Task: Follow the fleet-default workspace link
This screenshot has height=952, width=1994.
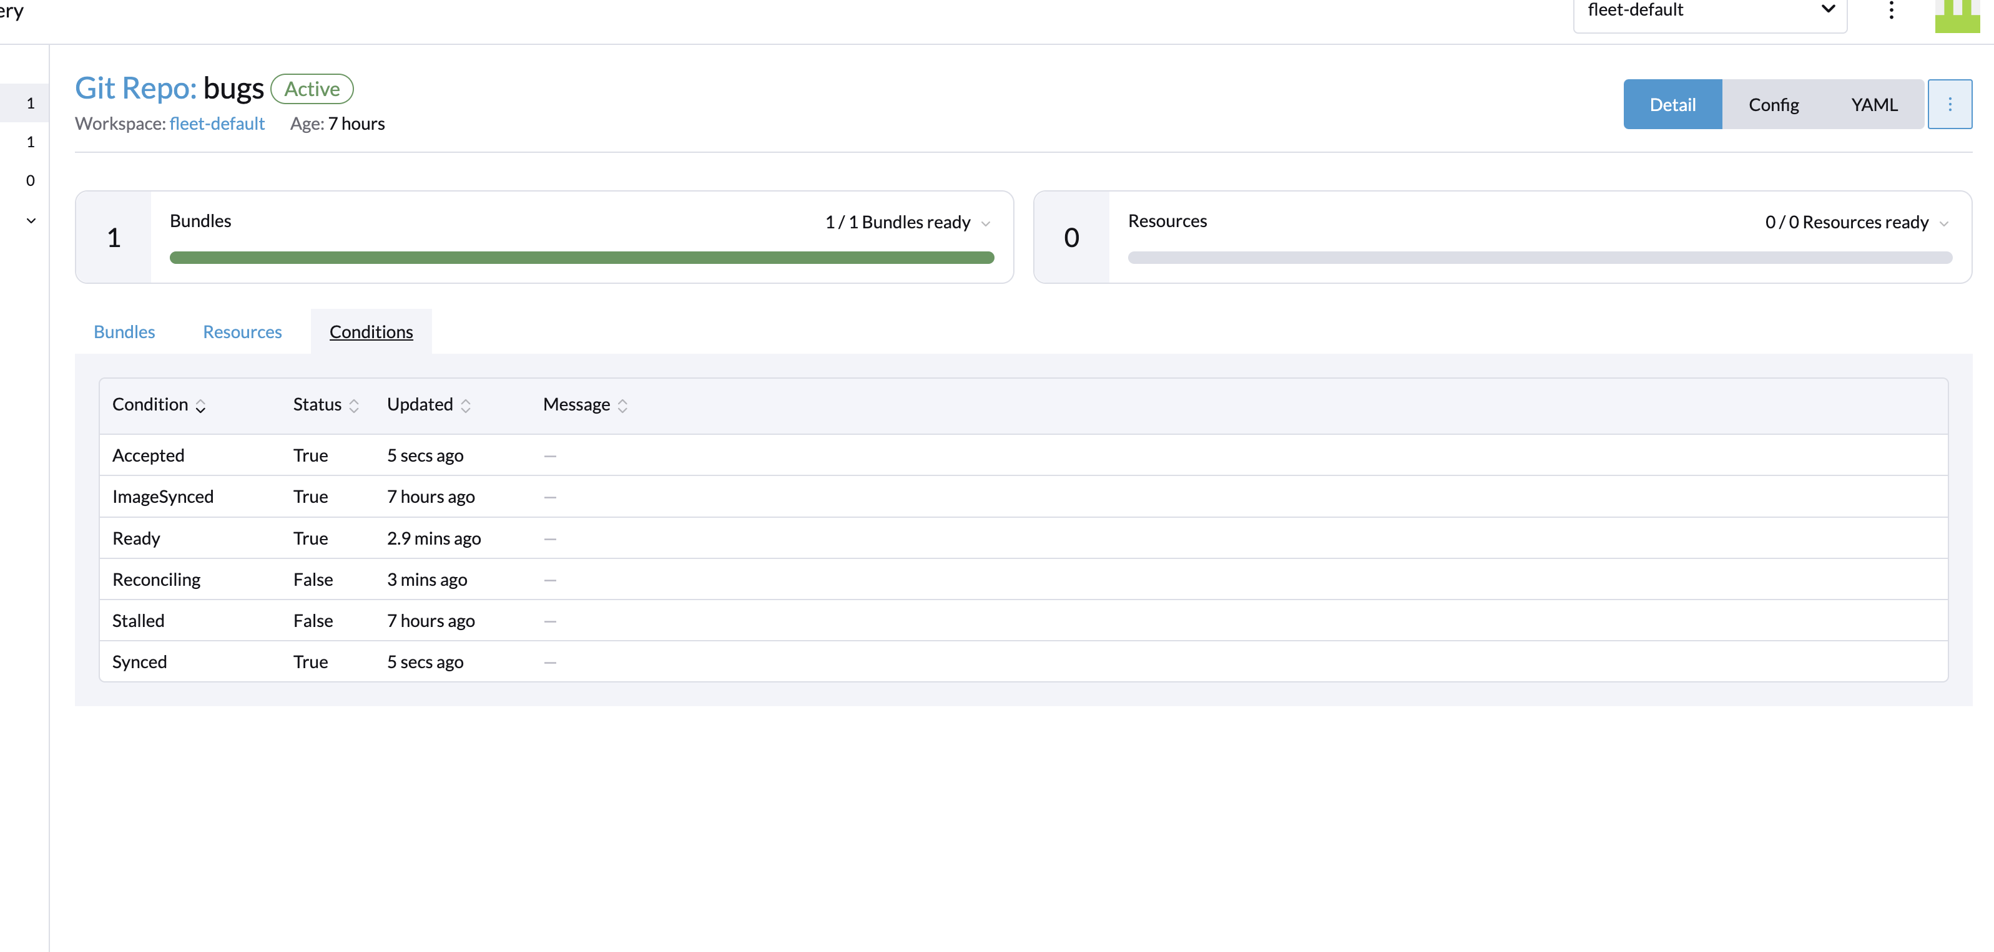Action: tap(217, 123)
